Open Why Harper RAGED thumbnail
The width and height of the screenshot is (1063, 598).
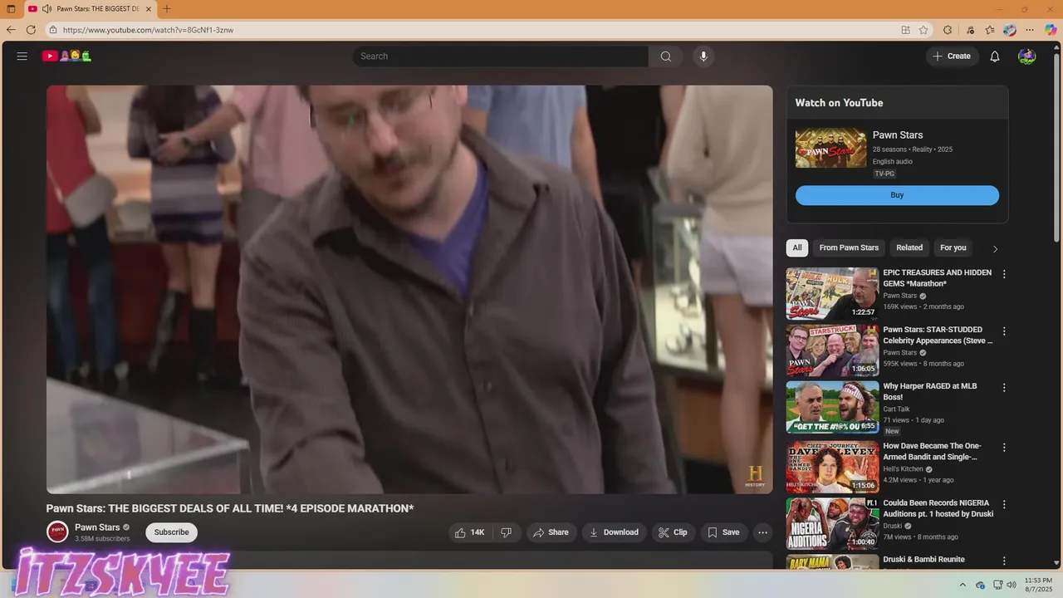pos(832,407)
